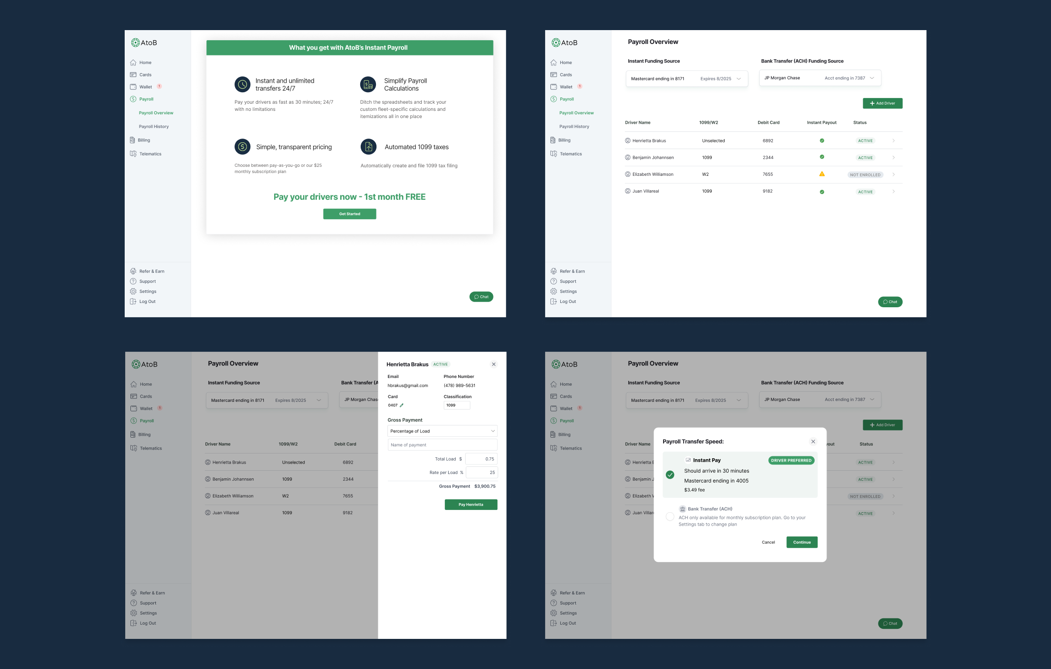Open the Billing section

(x=144, y=140)
